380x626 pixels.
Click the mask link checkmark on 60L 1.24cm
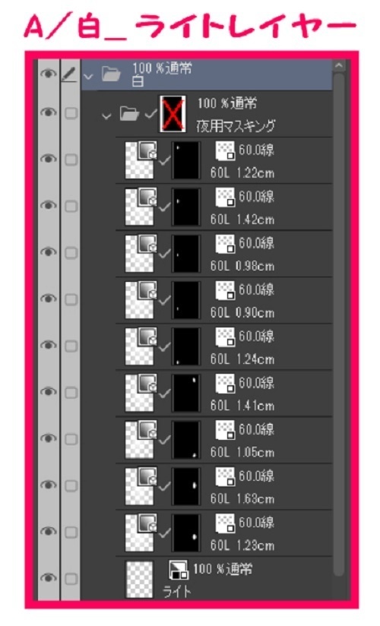point(164,347)
